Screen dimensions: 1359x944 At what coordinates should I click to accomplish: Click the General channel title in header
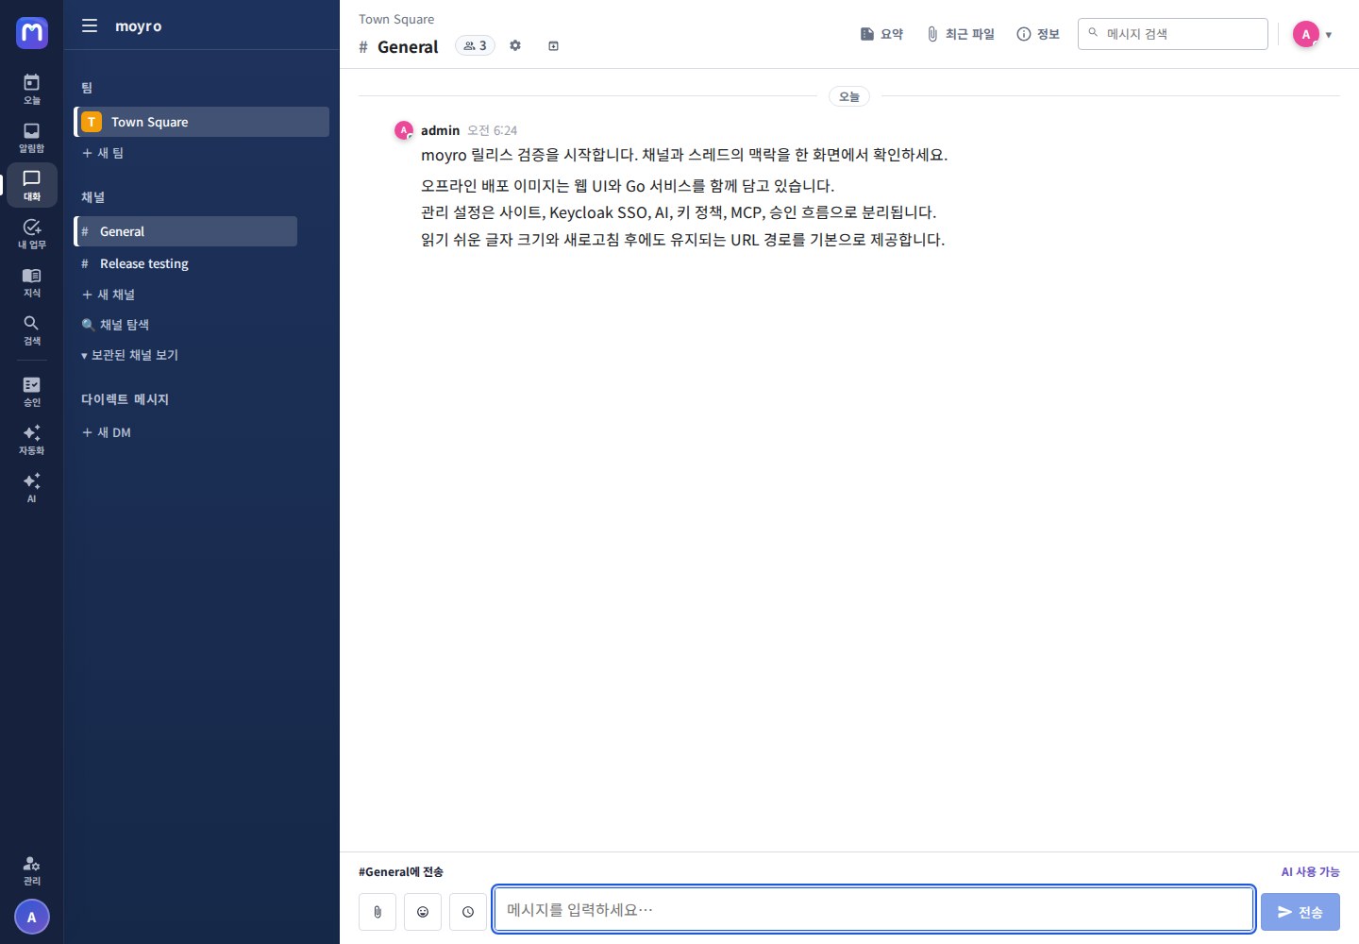[408, 46]
